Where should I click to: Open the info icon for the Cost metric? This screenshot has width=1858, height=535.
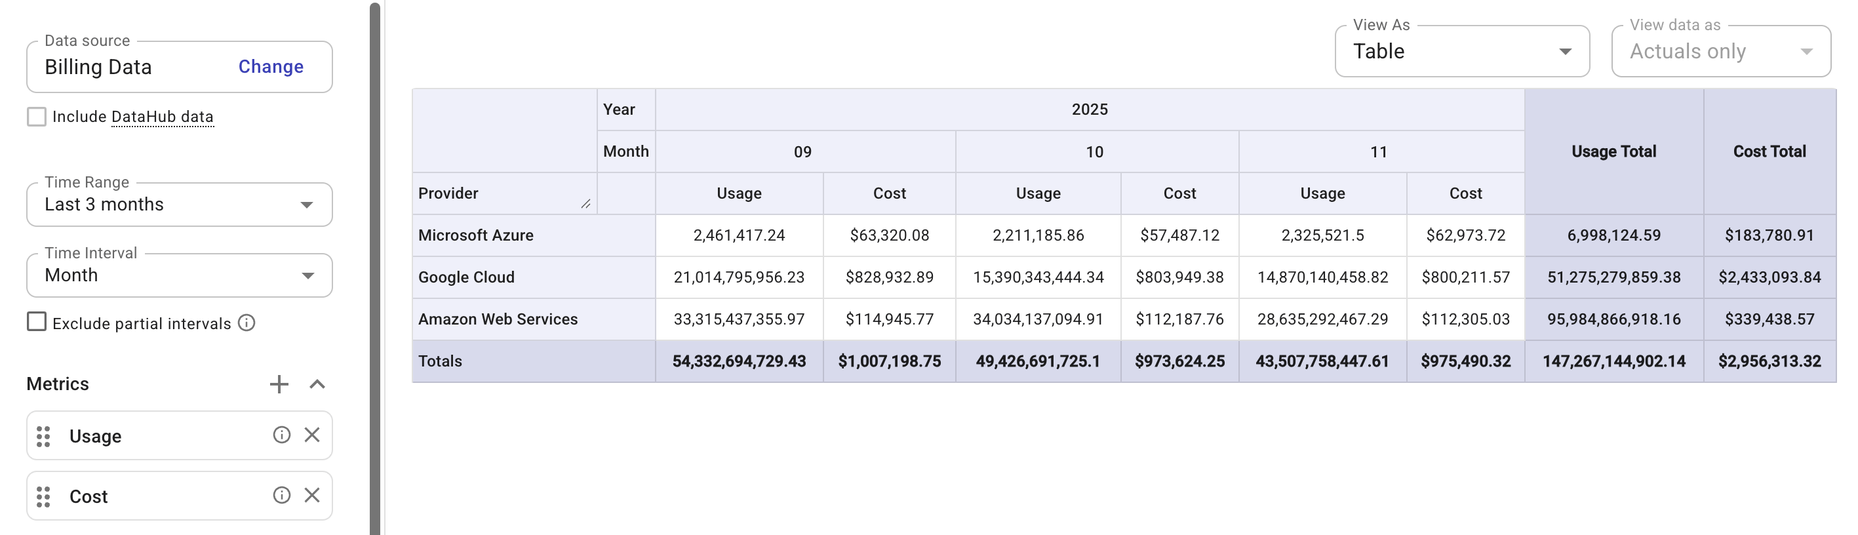tap(281, 496)
